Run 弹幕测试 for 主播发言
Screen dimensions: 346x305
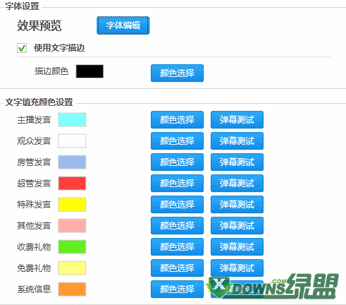tap(237, 120)
